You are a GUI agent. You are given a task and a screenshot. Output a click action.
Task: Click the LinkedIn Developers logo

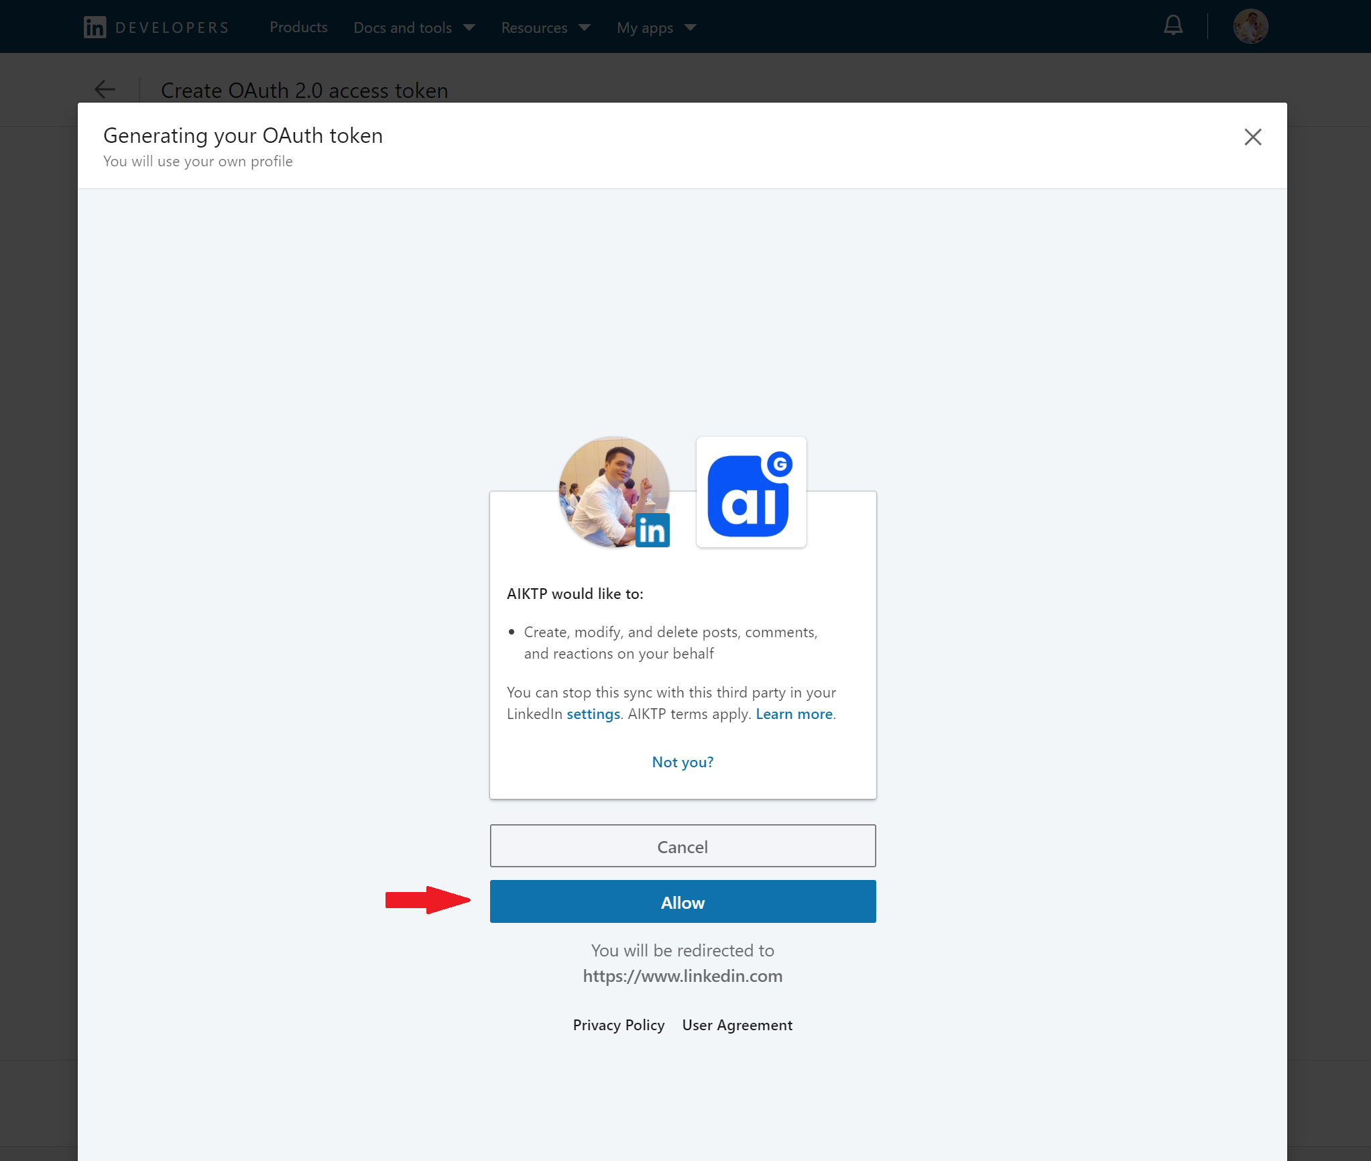(x=156, y=27)
